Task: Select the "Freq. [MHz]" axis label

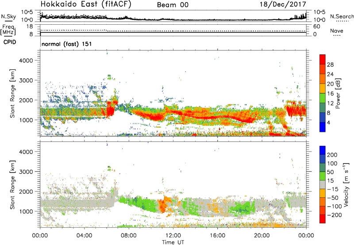Action: 8,30
